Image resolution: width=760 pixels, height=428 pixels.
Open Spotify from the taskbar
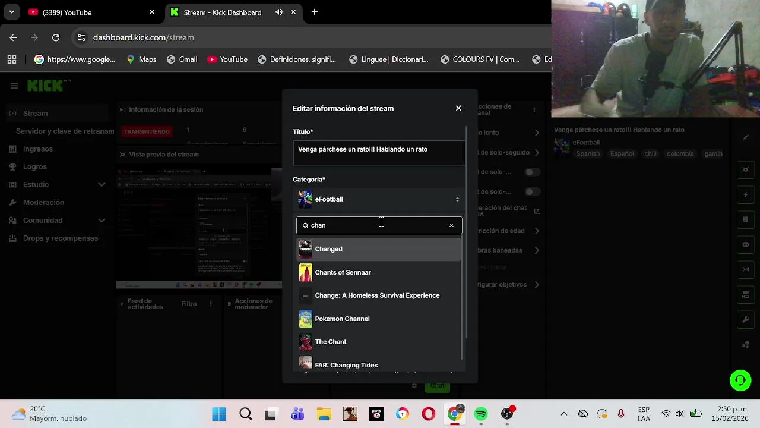coord(481,414)
